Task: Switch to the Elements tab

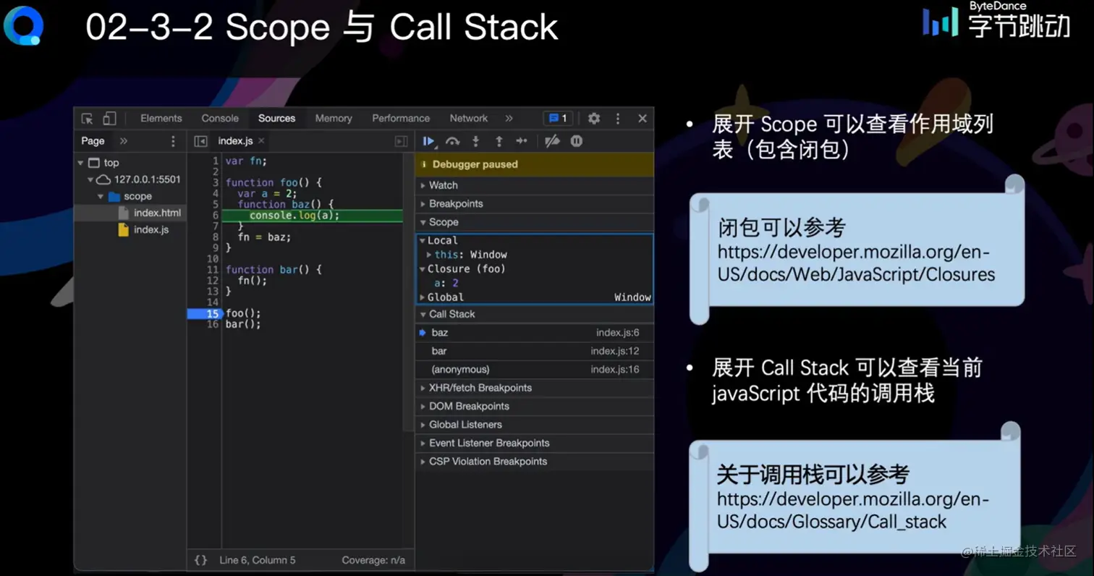Action: click(161, 119)
